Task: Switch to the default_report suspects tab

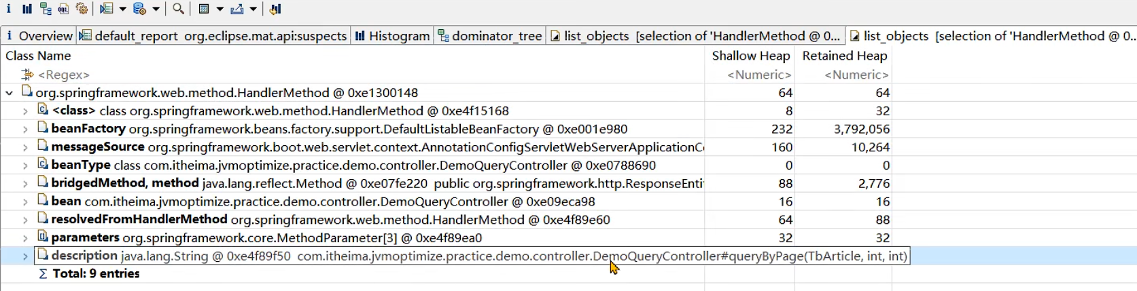Action: [x=213, y=36]
